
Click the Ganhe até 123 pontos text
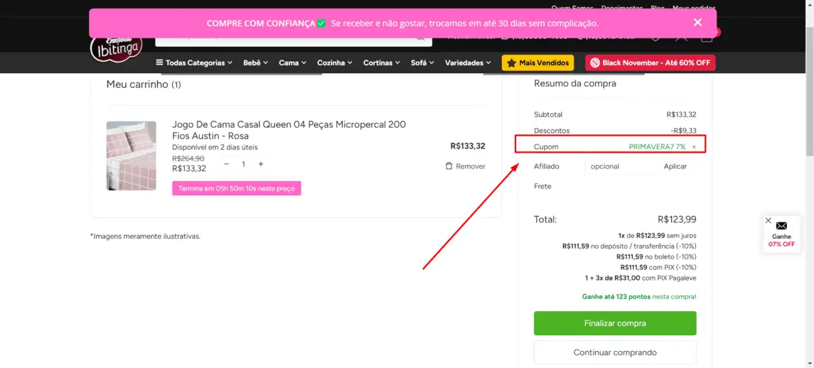[x=639, y=297]
